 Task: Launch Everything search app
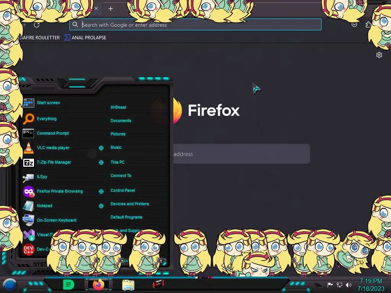tap(40, 119)
